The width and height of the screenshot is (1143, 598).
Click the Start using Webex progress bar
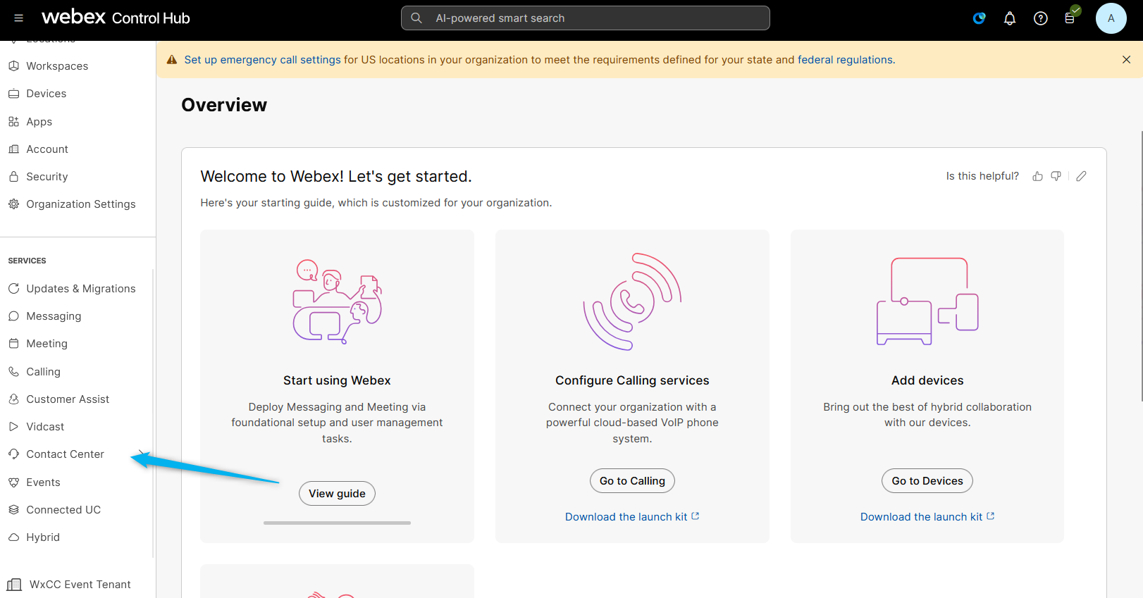(337, 523)
